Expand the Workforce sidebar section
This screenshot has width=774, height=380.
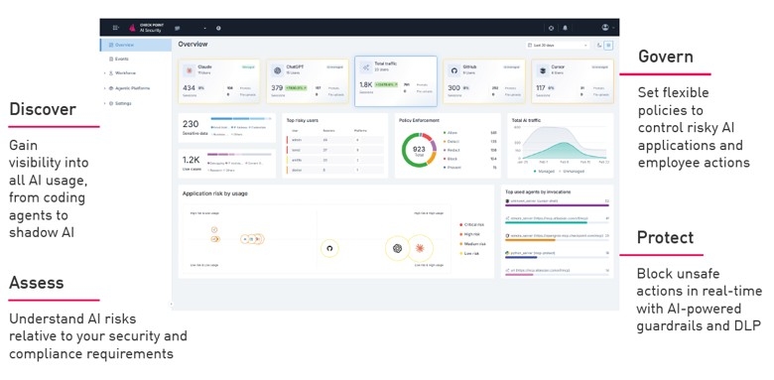pos(122,73)
